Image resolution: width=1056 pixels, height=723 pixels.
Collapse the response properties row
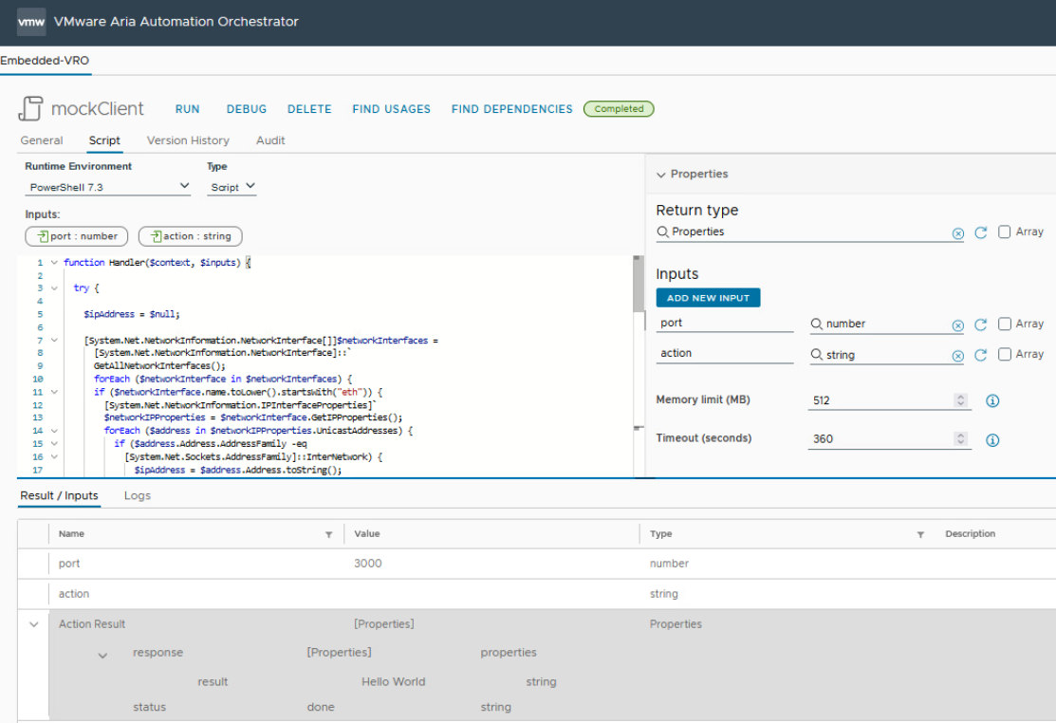pos(102,655)
